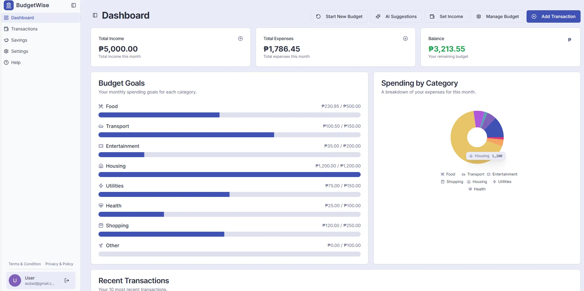
Task: Collapse the sidebar using the panel icon
Action: click(74, 5)
